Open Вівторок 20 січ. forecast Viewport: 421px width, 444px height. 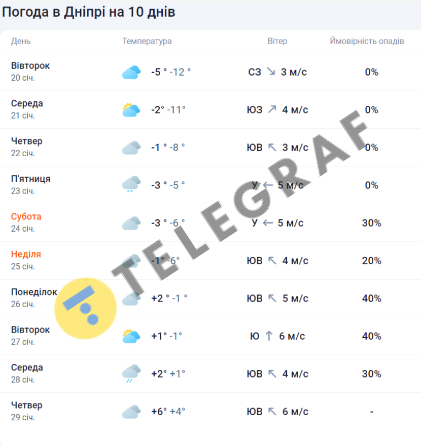tap(30, 71)
